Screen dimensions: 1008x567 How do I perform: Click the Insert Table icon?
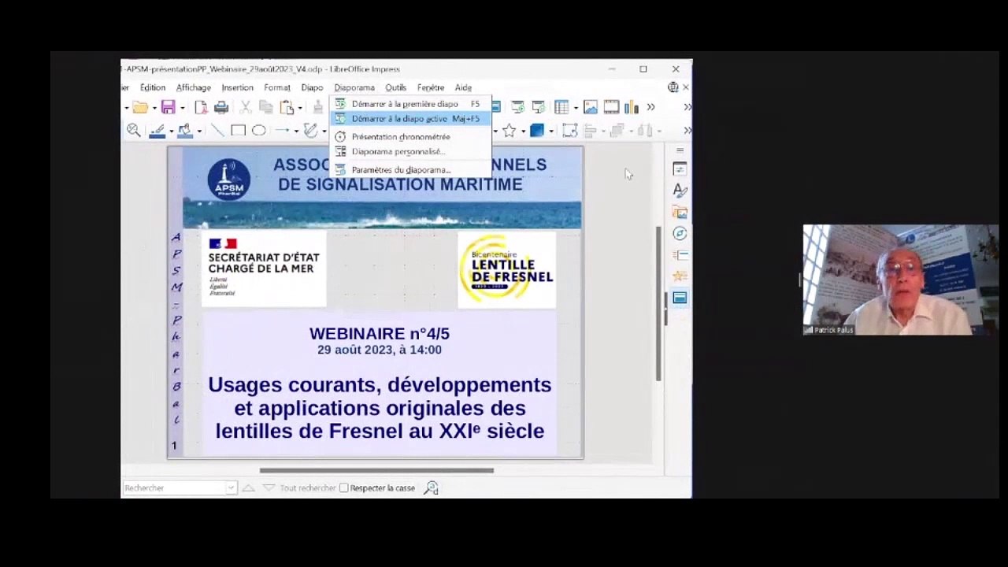tap(561, 107)
